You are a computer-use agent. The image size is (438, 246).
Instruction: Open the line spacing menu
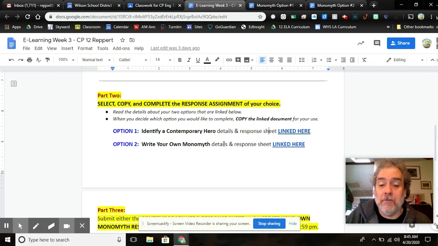pyautogui.click(x=301, y=60)
